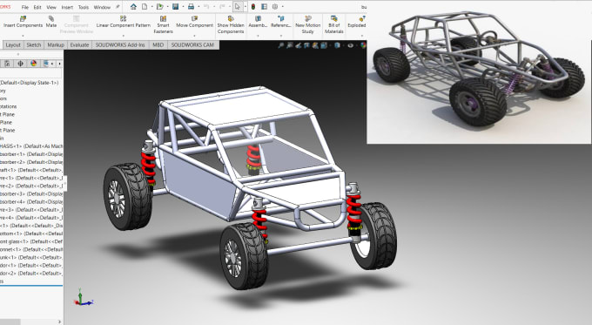This screenshot has width=592, height=325.
Task: Open the DisplayManager color wheel tab
Action: [x=34, y=64]
